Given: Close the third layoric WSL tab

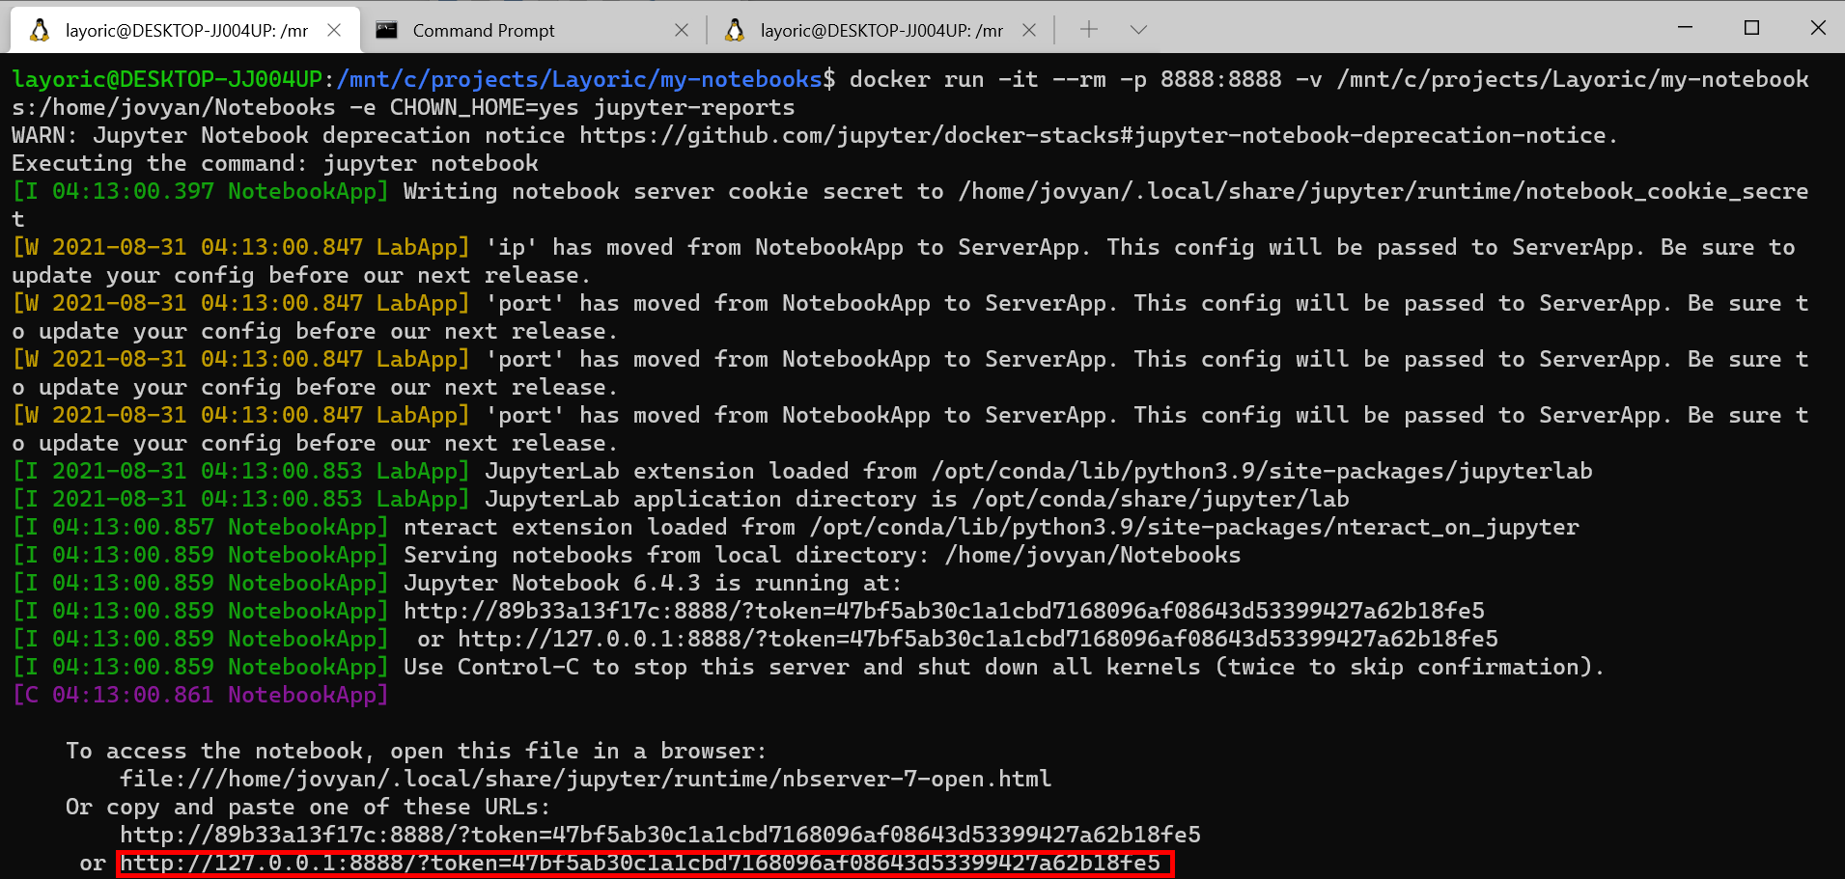Looking at the screenshot, I should pos(1029,30).
